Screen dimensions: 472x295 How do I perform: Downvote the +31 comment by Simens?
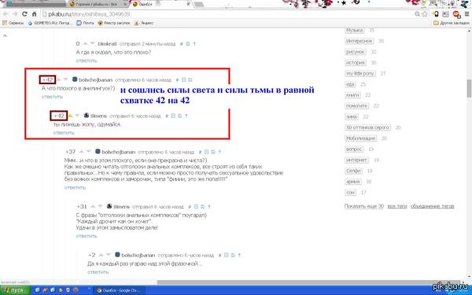pos(100,206)
